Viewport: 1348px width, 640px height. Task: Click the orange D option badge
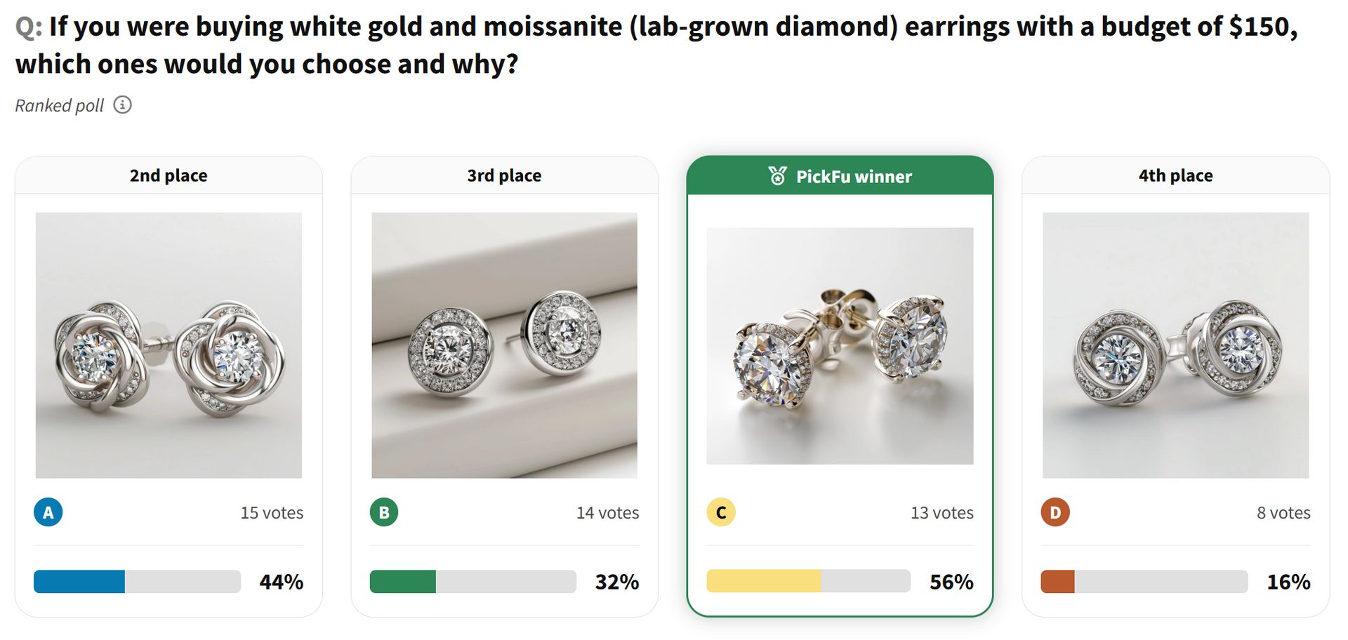click(x=1055, y=512)
